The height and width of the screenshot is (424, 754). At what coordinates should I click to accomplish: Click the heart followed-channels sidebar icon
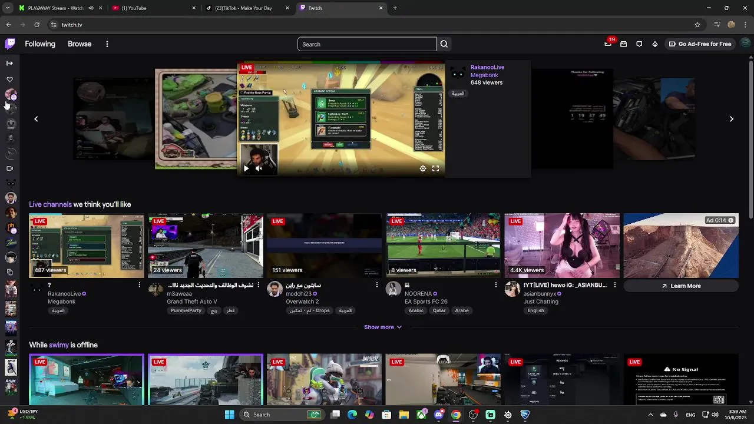(x=9, y=79)
